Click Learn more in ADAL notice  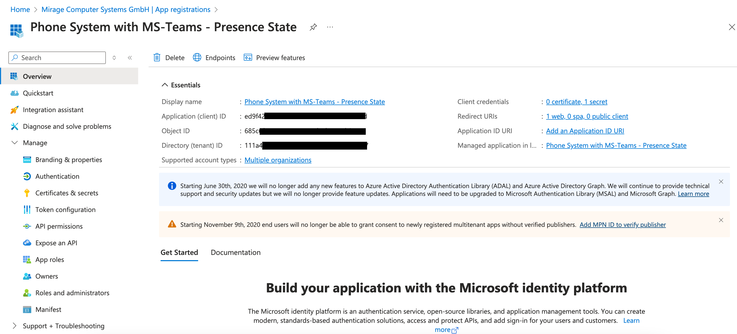(x=693, y=194)
